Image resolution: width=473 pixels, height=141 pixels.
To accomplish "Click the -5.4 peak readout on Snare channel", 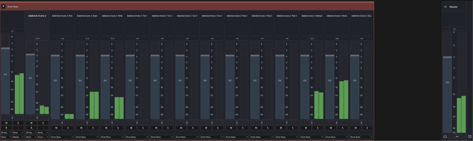I will [x=88, y=38].
